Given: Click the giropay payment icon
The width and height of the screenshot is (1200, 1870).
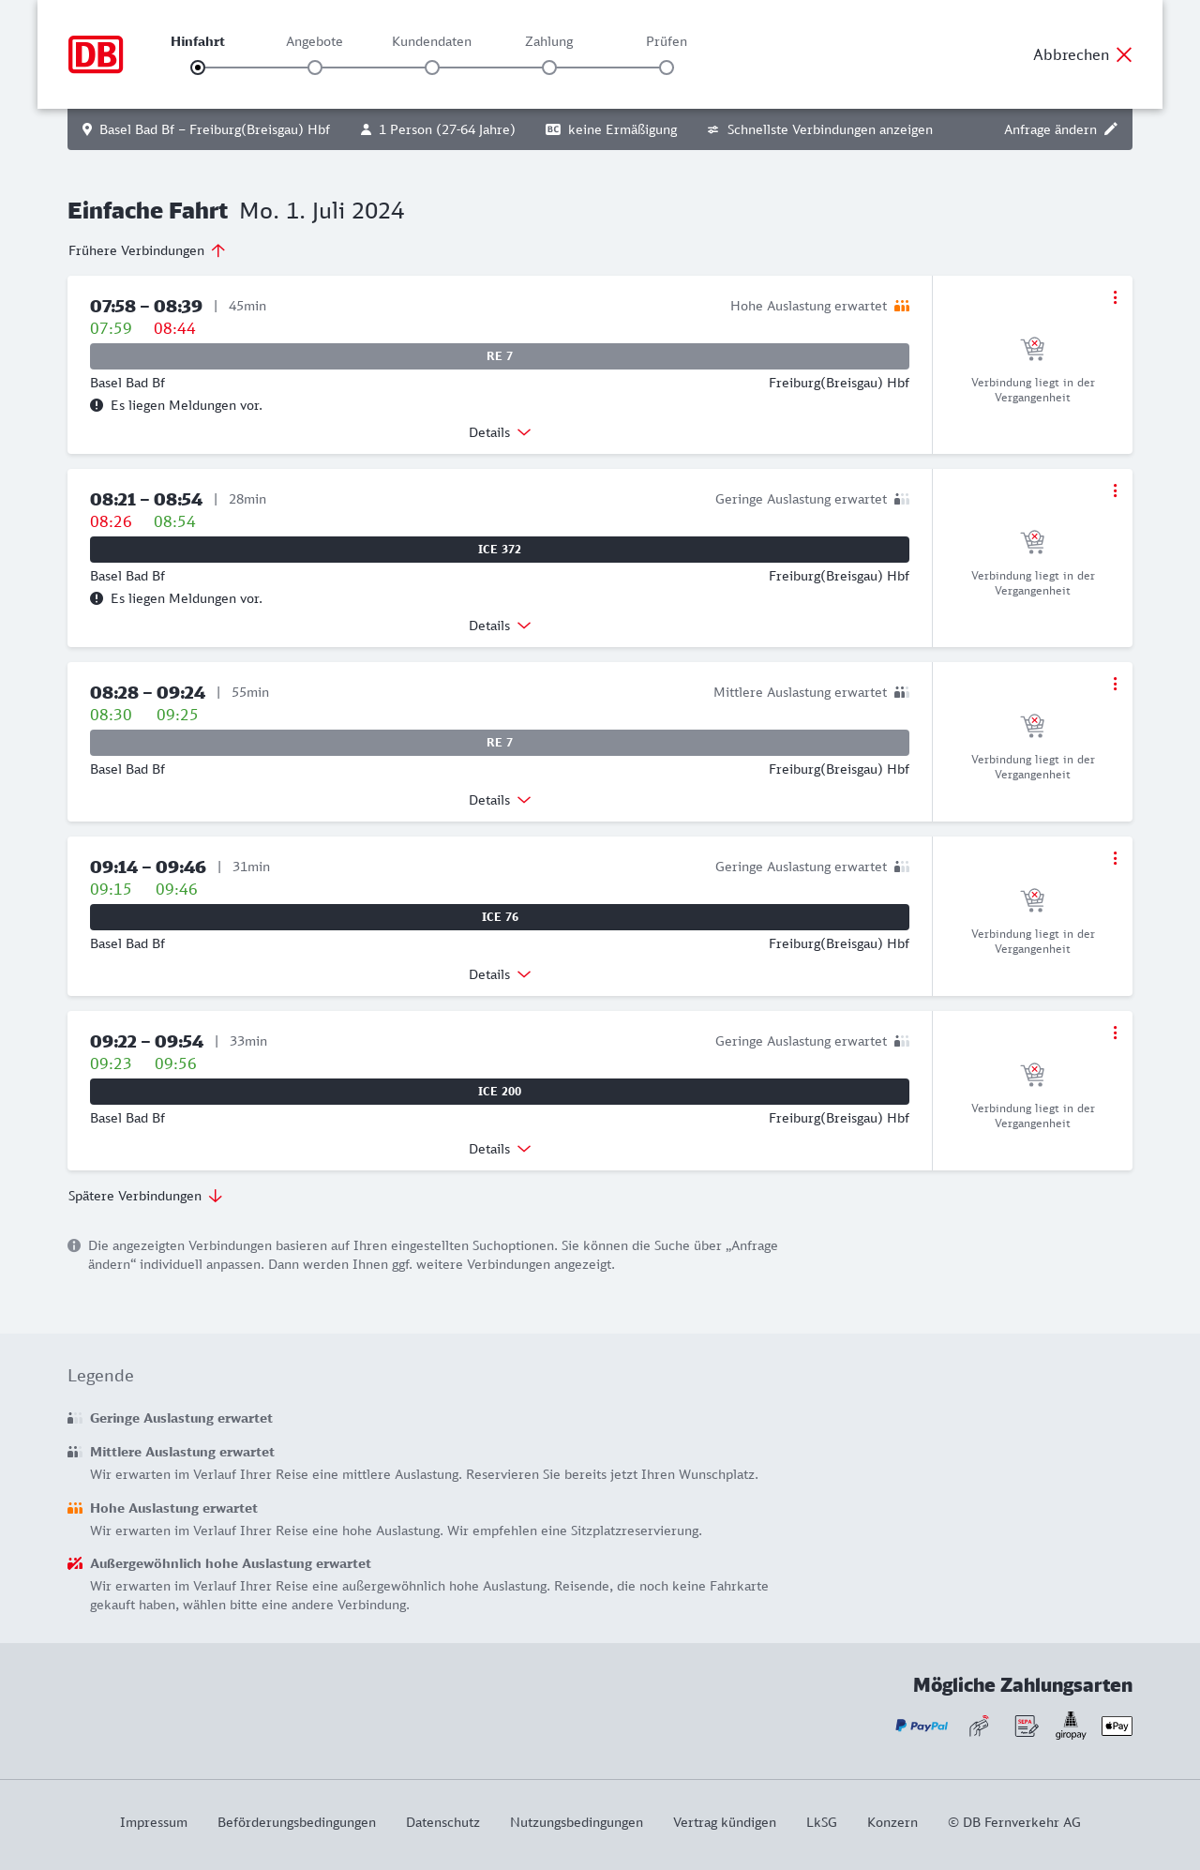Looking at the screenshot, I should pyautogui.click(x=1071, y=1726).
